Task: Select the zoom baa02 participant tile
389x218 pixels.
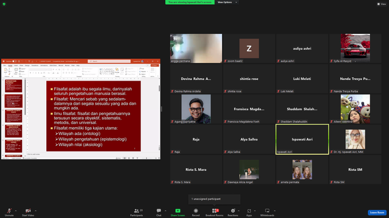Action: tap(249, 48)
